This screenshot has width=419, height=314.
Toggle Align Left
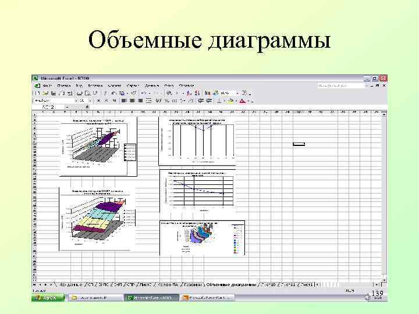(124, 101)
